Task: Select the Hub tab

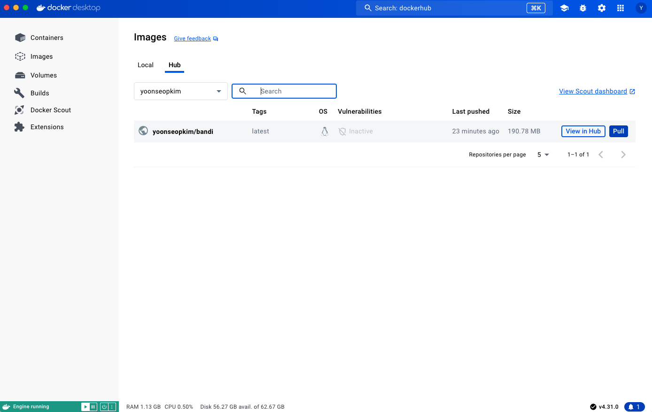Action: (175, 65)
